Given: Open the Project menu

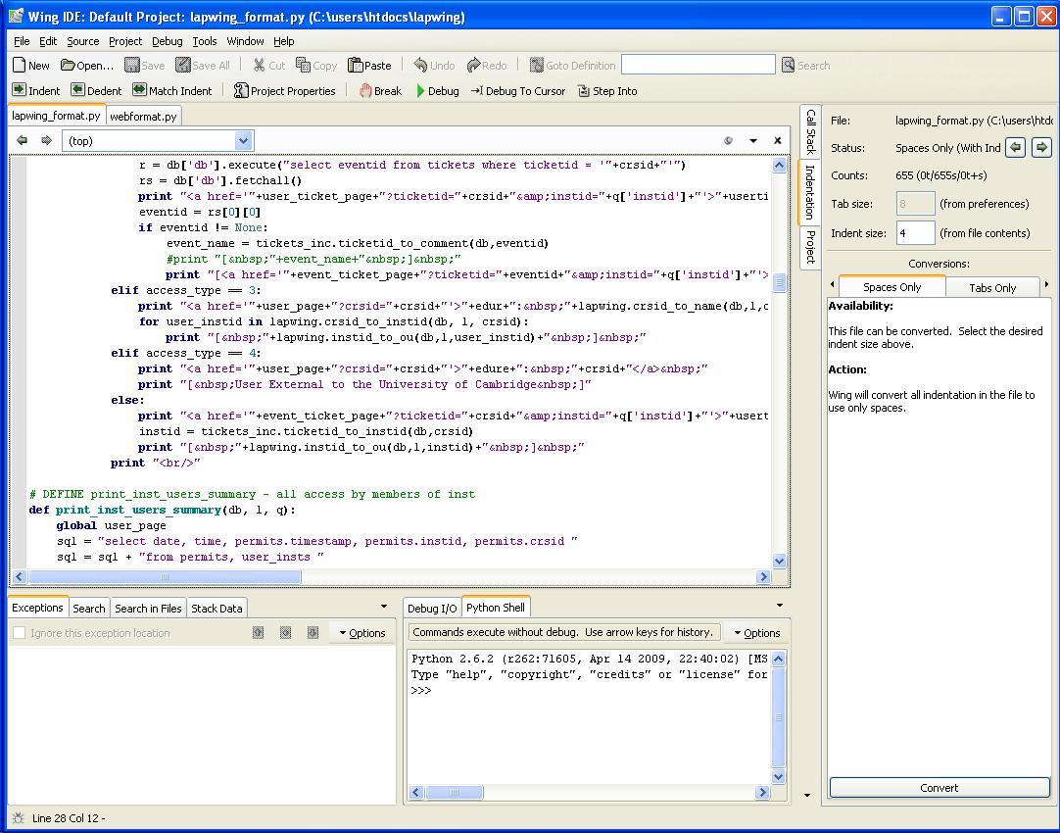Looking at the screenshot, I should coord(125,41).
